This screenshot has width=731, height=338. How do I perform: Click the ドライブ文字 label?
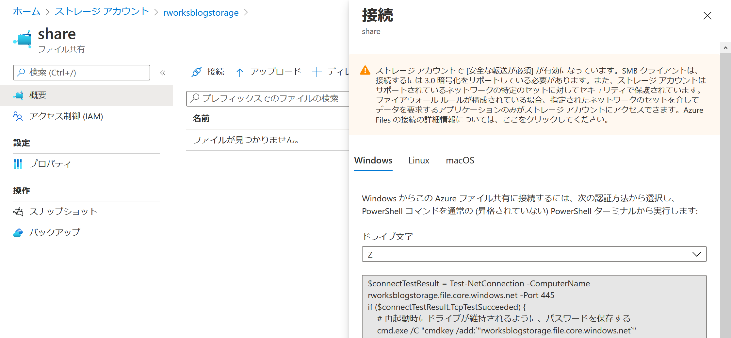click(x=387, y=236)
